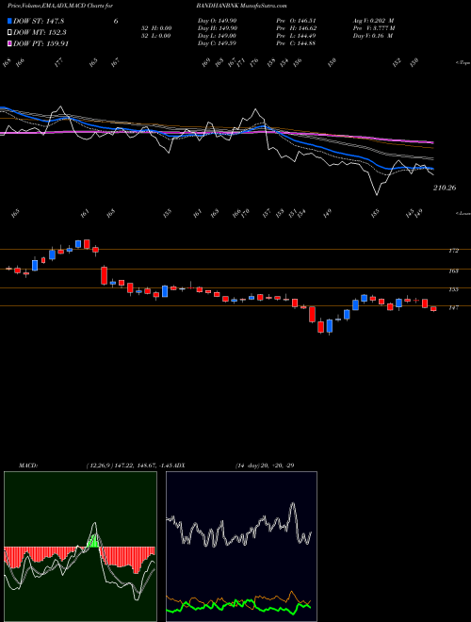
Task: Select the 'Pre V: 3.777 M' value
Action: [374, 28]
